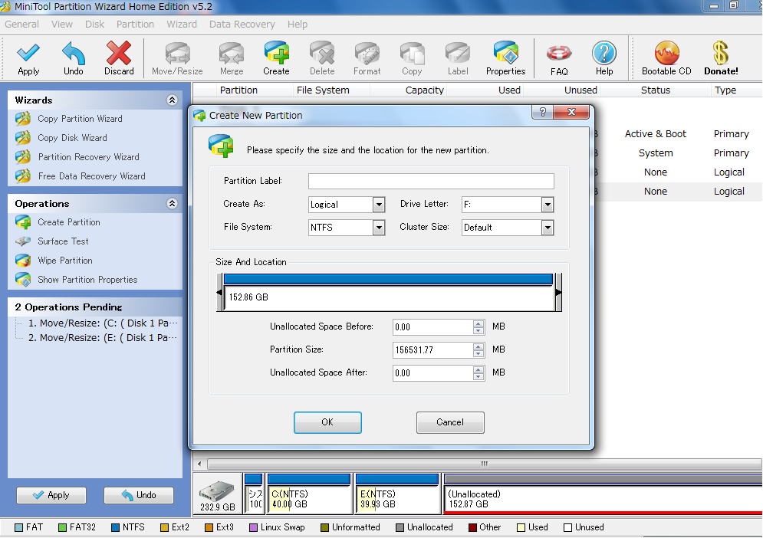
Task: Click the Capacity column header
Action: point(424,90)
